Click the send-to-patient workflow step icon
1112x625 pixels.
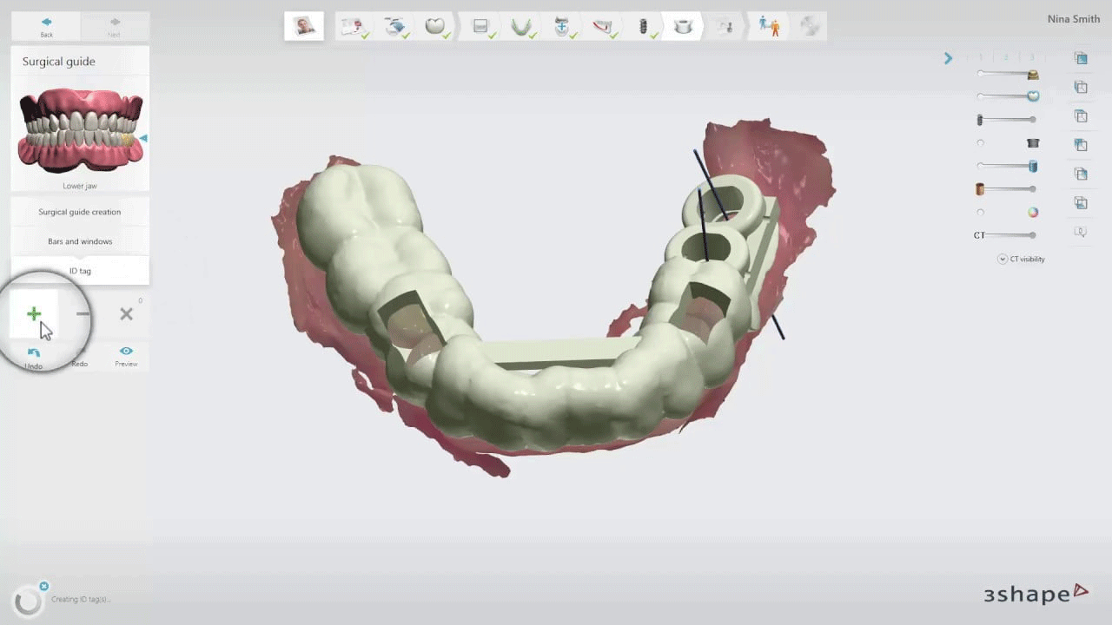tap(768, 25)
